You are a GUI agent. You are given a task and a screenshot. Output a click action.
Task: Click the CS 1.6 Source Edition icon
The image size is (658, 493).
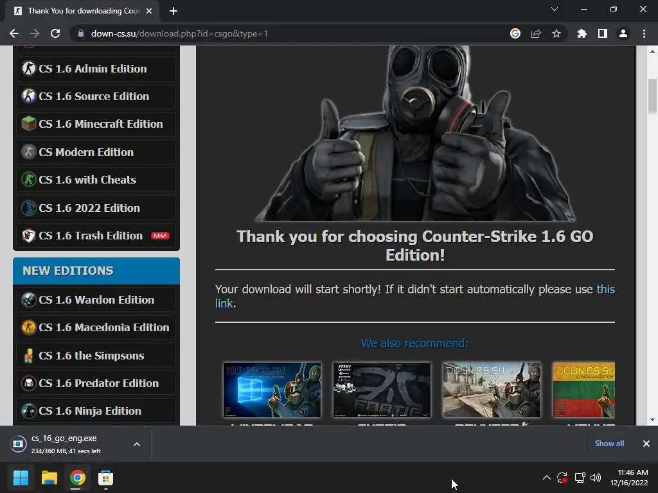(28, 96)
